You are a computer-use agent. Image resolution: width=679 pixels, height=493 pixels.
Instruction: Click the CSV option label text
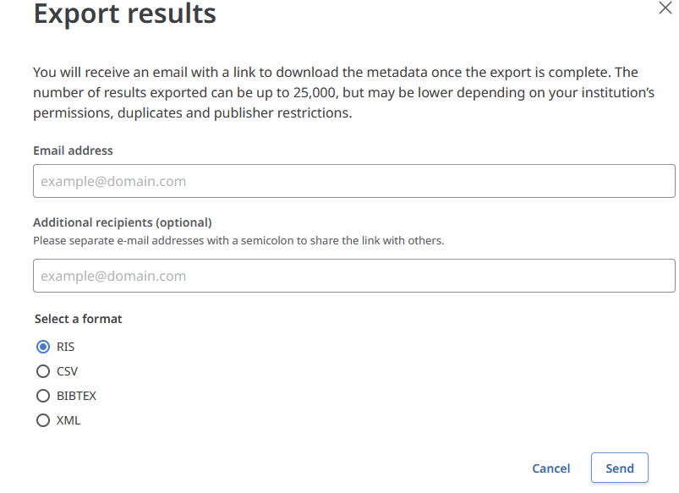click(68, 371)
